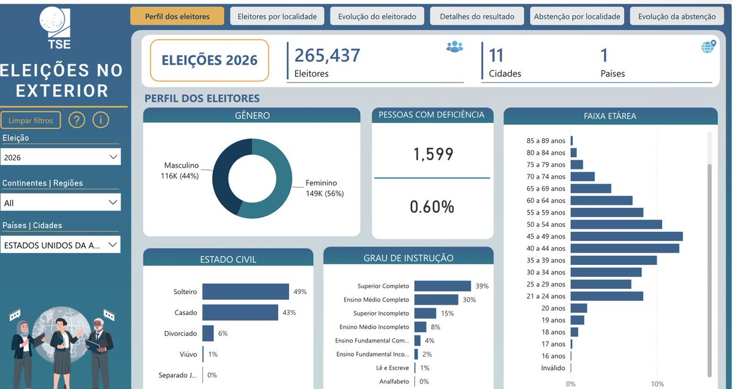Switch to Evolução da abstenção tab
Screen dimensions: 733x389
(677, 17)
